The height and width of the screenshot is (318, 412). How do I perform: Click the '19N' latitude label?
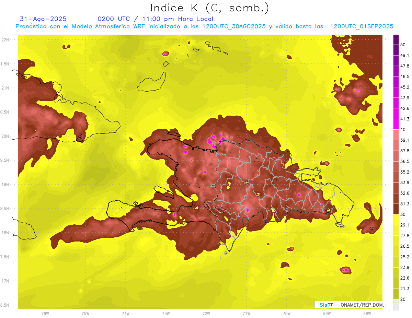pyautogui.click(x=5, y=185)
